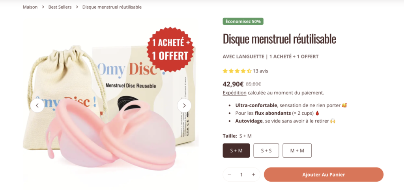Select size option S + M
The image size is (404, 190).
click(236, 151)
